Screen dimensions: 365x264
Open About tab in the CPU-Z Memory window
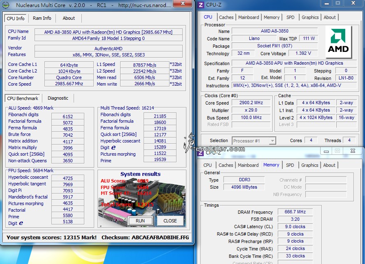(x=329, y=165)
